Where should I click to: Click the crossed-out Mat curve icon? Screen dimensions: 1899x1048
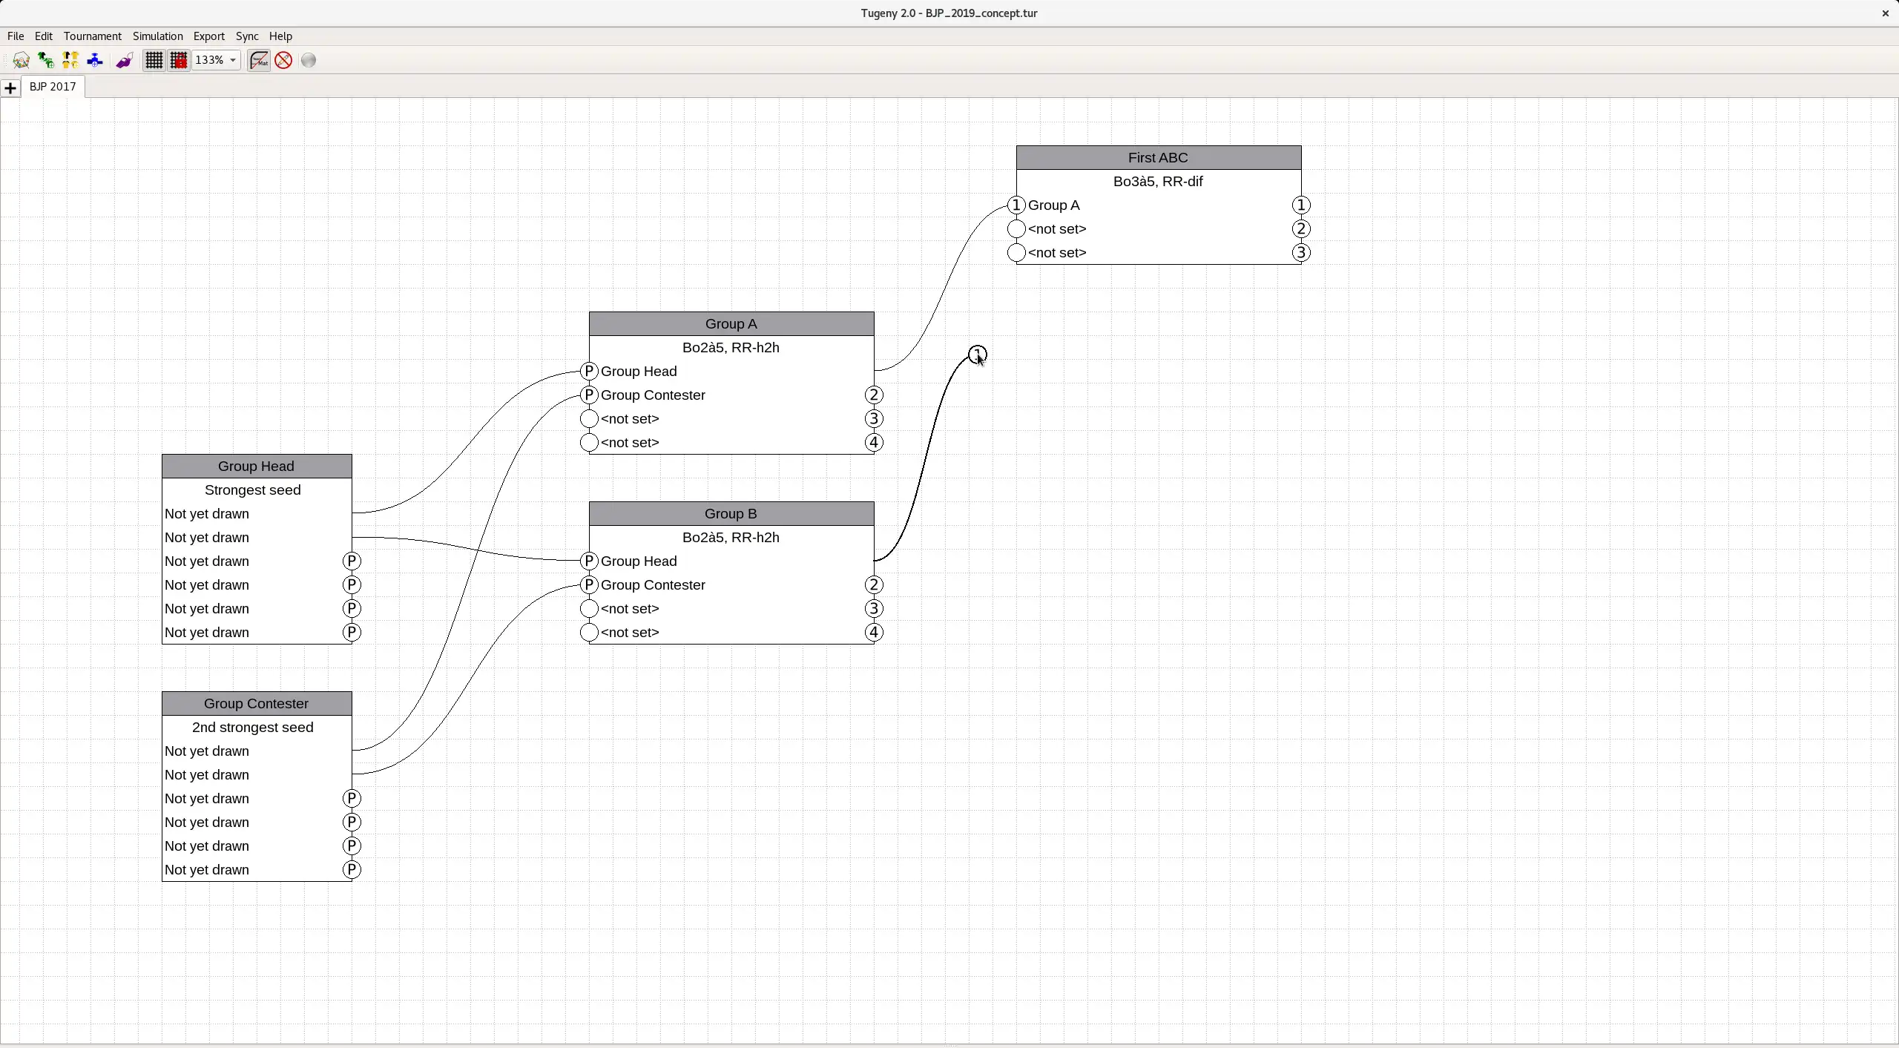(259, 60)
